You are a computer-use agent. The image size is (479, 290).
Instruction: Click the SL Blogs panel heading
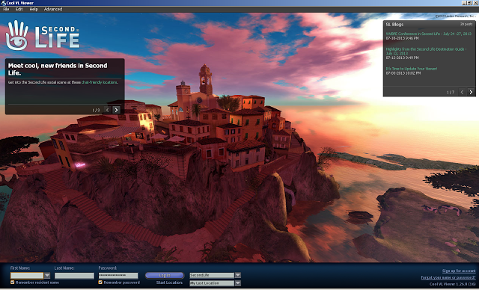click(x=394, y=25)
